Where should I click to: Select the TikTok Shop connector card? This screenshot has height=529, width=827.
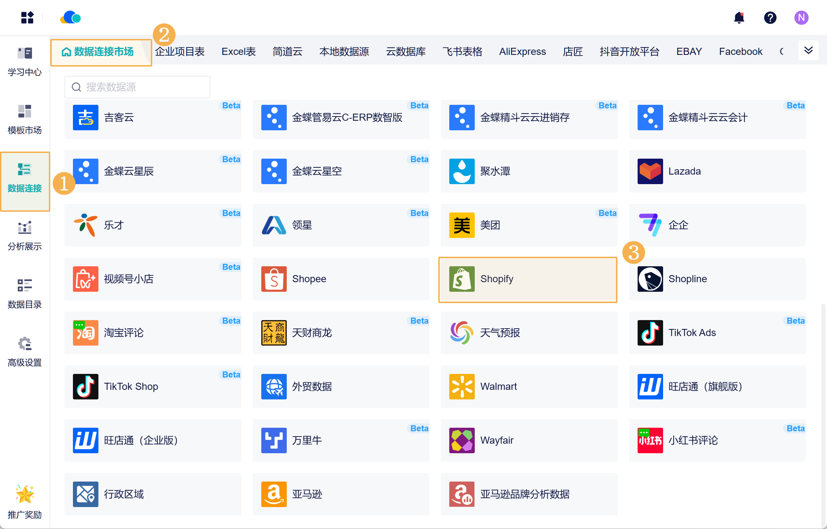click(153, 387)
